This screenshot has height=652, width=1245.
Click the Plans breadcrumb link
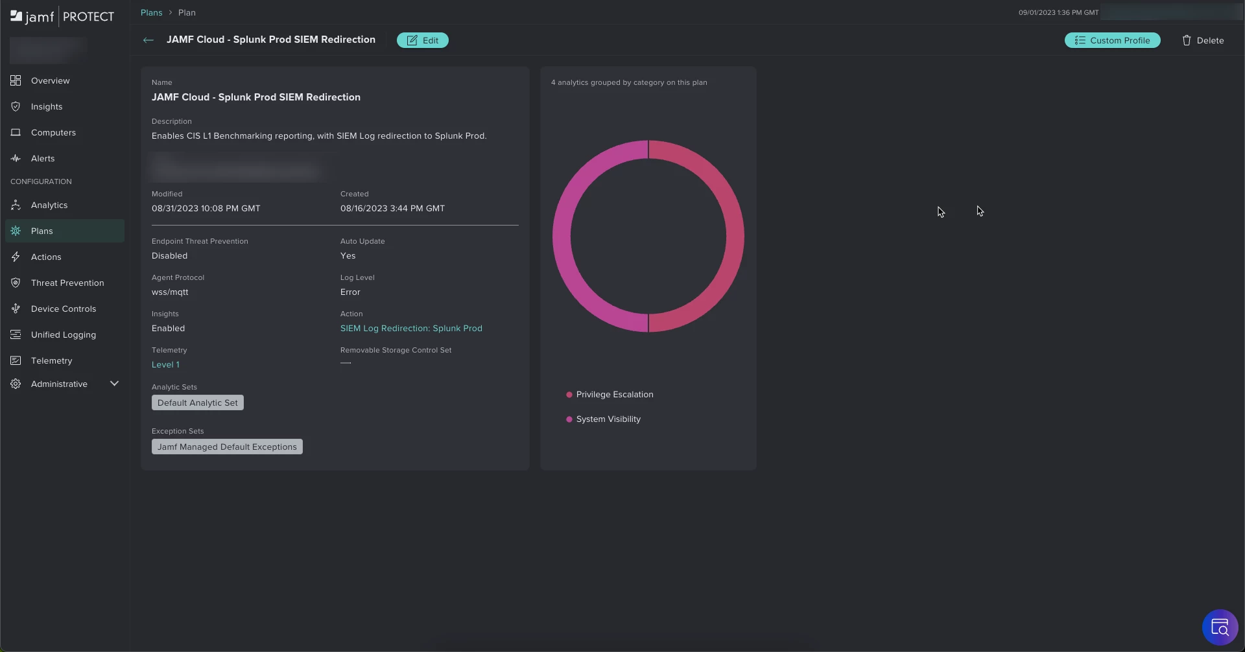(x=151, y=12)
